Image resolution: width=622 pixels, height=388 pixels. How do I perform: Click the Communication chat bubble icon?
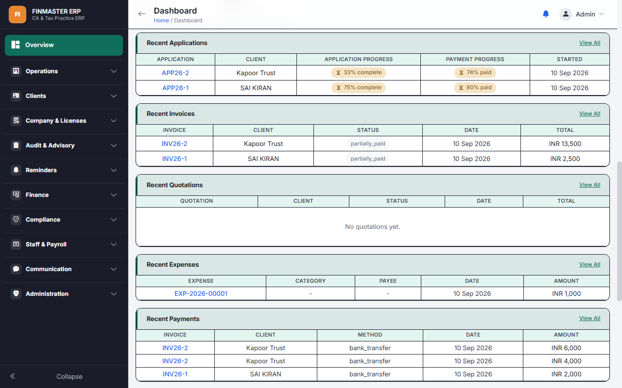pyautogui.click(x=16, y=269)
